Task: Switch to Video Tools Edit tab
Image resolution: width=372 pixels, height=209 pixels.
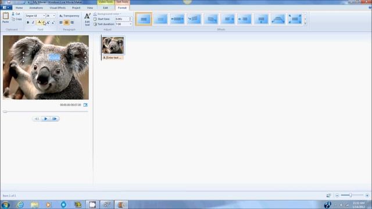Action: [x=106, y=8]
